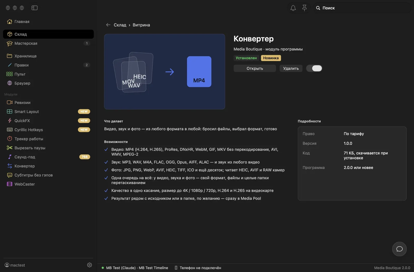
Task: Click the Новинка badge
Action: 271,58
